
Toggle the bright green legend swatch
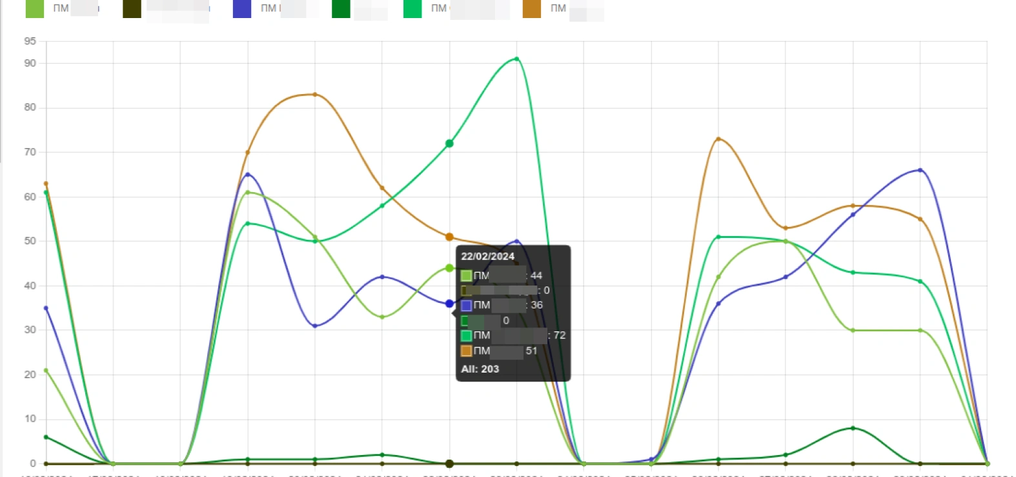coord(412,8)
